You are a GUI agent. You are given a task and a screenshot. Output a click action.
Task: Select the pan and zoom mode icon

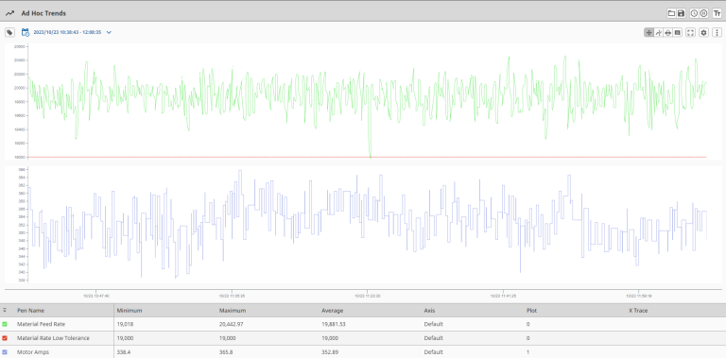coord(648,32)
